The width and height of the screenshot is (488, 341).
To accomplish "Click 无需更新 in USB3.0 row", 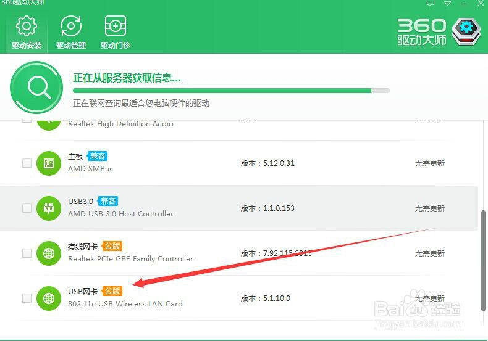I will tap(429, 208).
